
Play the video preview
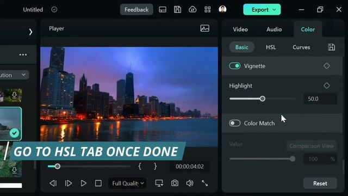[x=83, y=183]
